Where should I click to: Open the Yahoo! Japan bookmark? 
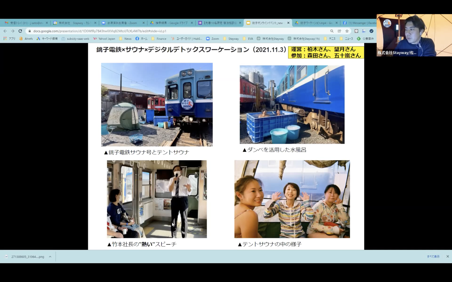[x=104, y=39]
